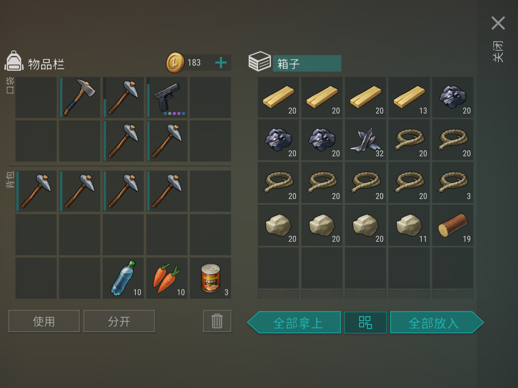518x388 pixels.
Task: Select the hatchet with blue grip
Action: 80,98
